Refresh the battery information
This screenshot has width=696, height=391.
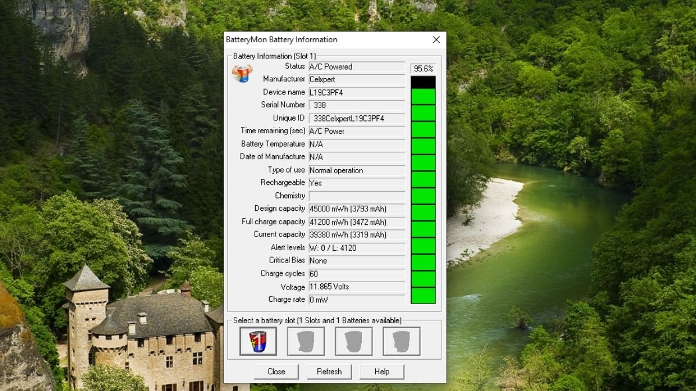329,371
